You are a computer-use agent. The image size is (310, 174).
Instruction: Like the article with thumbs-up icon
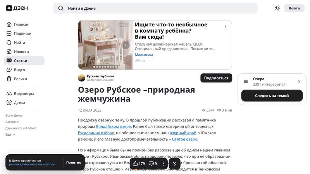tap(135, 164)
